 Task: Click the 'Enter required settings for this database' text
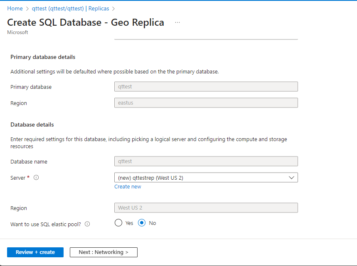pyautogui.click(x=149, y=143)
